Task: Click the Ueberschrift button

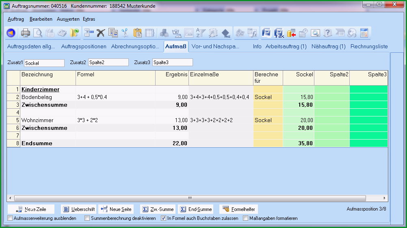Action: coord(79,209)
